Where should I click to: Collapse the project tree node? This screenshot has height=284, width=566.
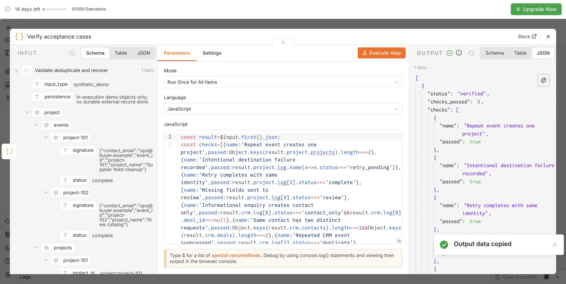27,112
